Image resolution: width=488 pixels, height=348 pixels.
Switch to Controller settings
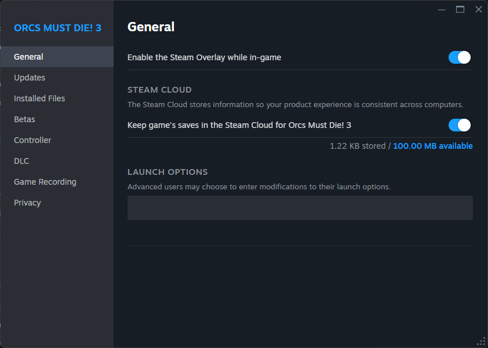click(57, 140)
